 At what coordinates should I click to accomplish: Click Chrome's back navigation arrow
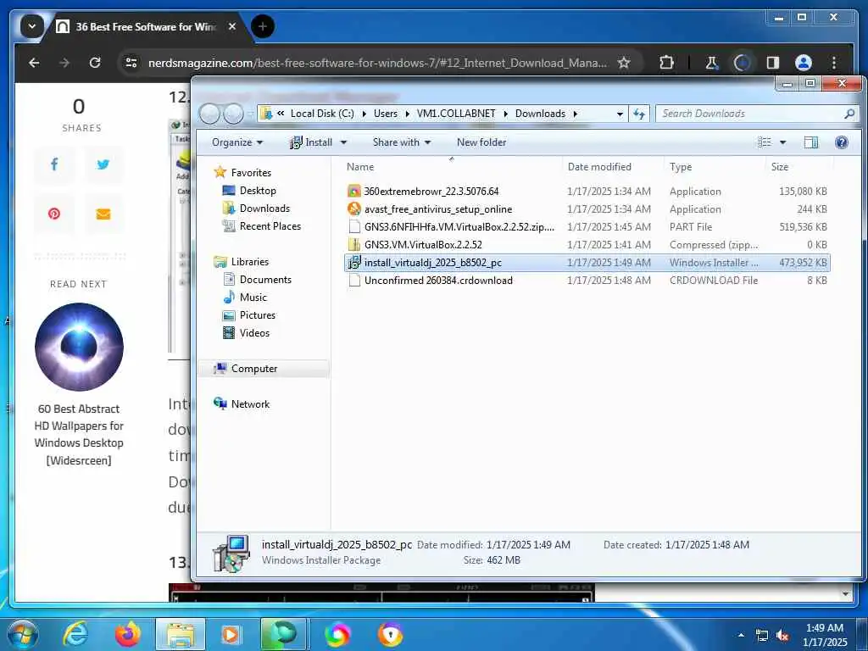(x=34, y=63)
